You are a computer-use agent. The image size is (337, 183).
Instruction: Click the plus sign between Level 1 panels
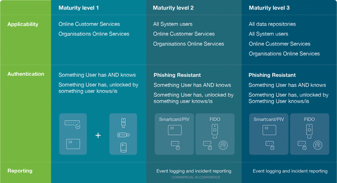pos(98,135)
